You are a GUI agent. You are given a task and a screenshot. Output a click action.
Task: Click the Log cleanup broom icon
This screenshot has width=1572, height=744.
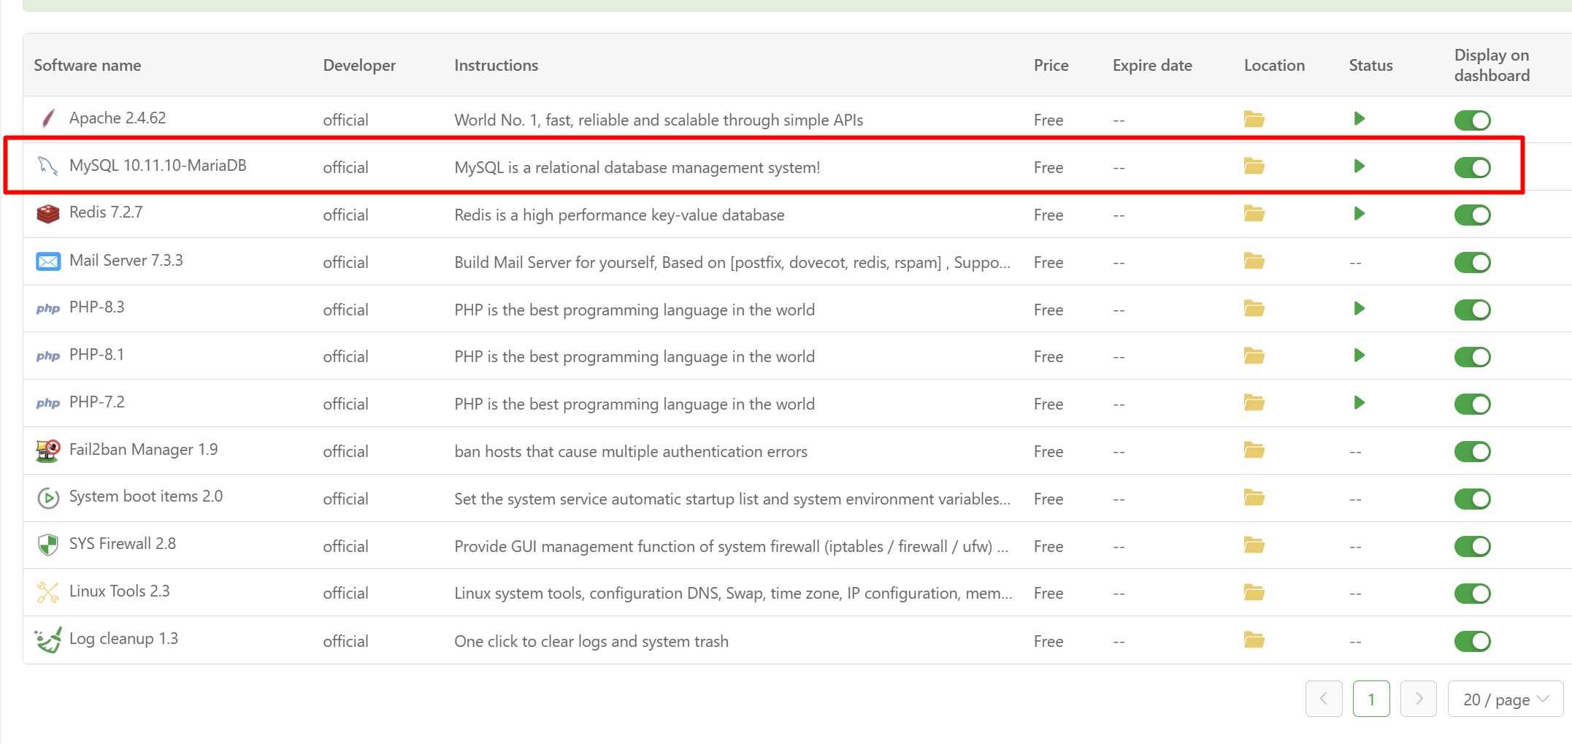(48, 640)
